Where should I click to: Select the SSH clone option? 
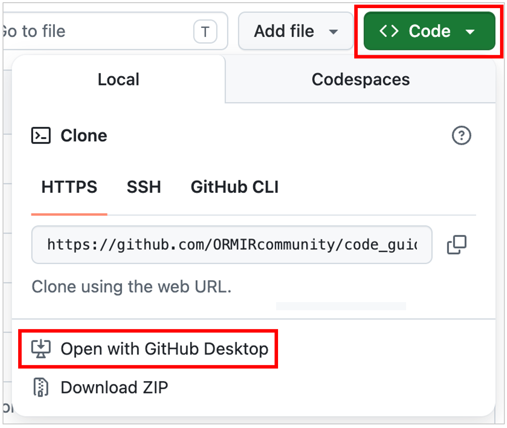click(x=144, y=187)
